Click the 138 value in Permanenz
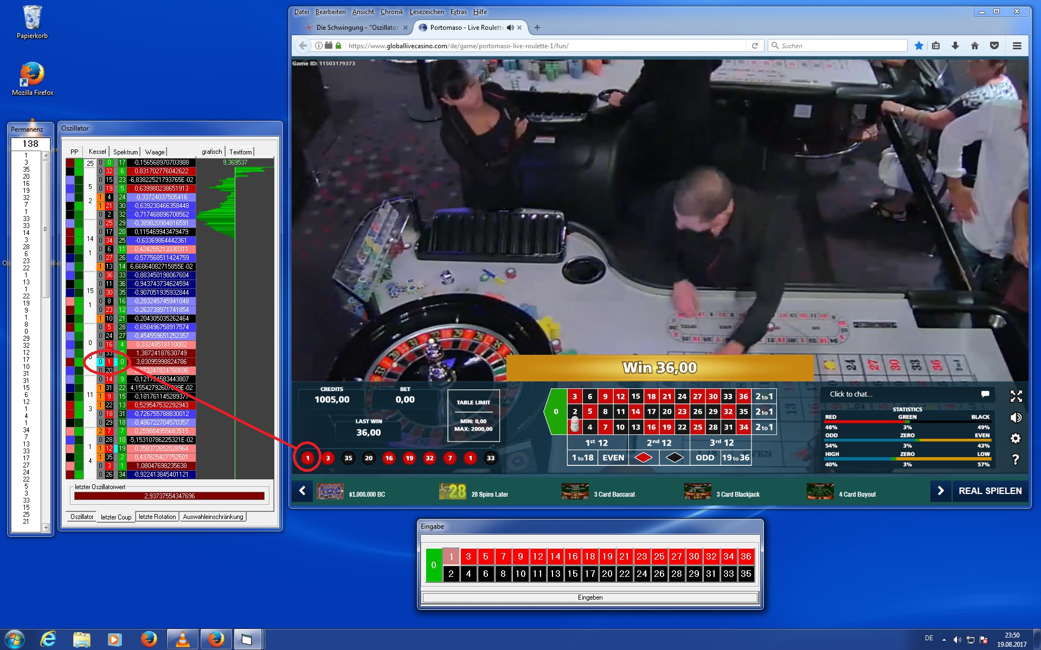The width and height of the screenshot is (1041, 650). [x=30, y=144]
